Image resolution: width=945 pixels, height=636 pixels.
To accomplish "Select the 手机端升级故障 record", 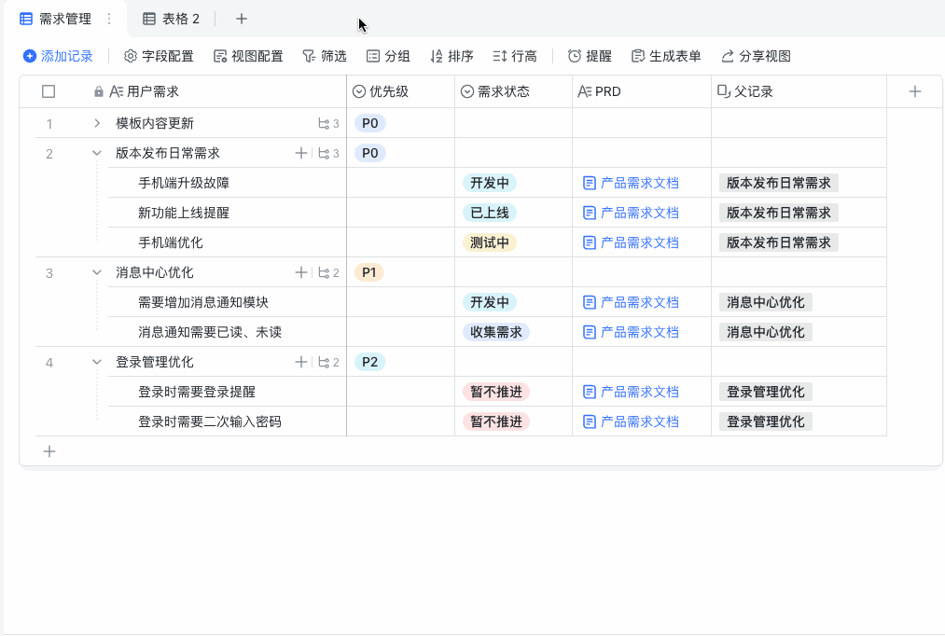I will pyautogui.click(x=184, y=183).
